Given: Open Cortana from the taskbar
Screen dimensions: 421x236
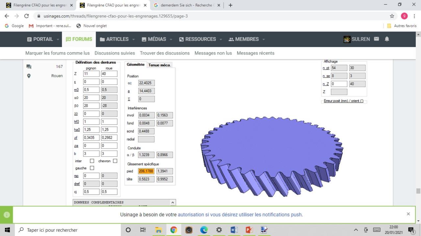Looking at the screenshot, I should (x=128, y=230).
